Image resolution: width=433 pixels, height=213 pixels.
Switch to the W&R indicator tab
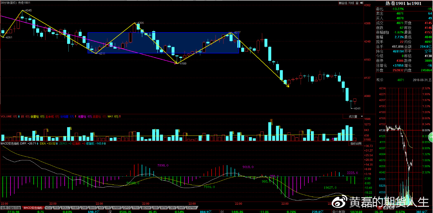tap(75, 208)
